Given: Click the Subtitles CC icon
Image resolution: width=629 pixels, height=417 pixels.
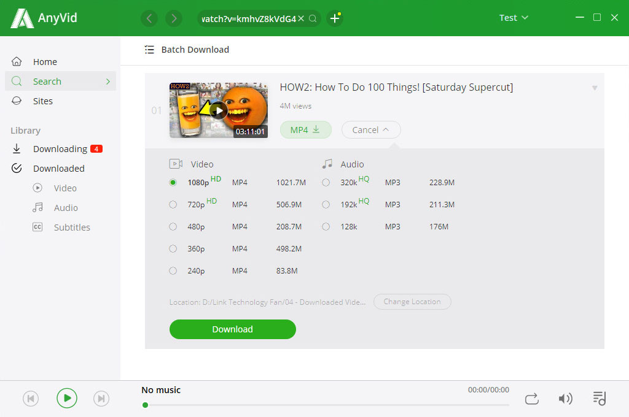Looking at the screenshot, I should tap(37, 227).
